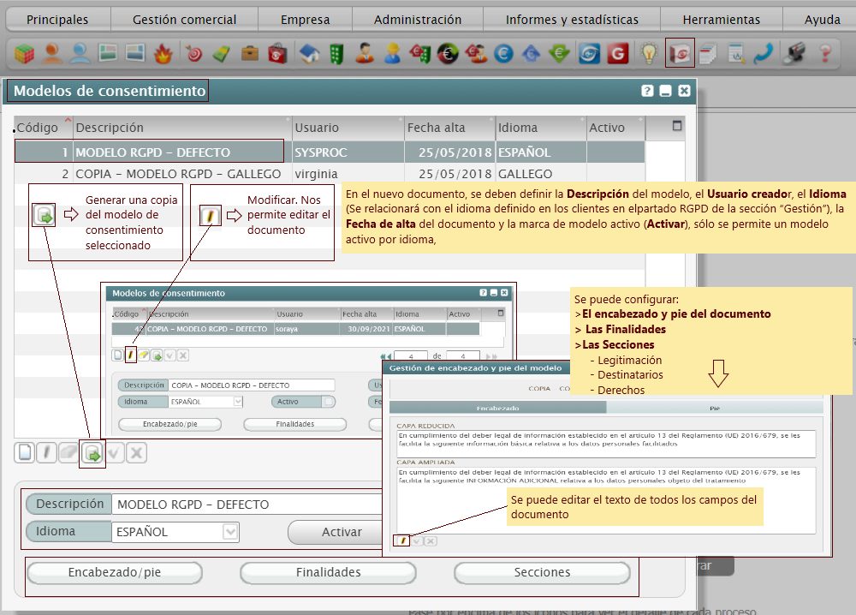Select row COPIA - MODELO RGPD - GALLEGO
The image size is (856, 615).
(x=330, y=174)
